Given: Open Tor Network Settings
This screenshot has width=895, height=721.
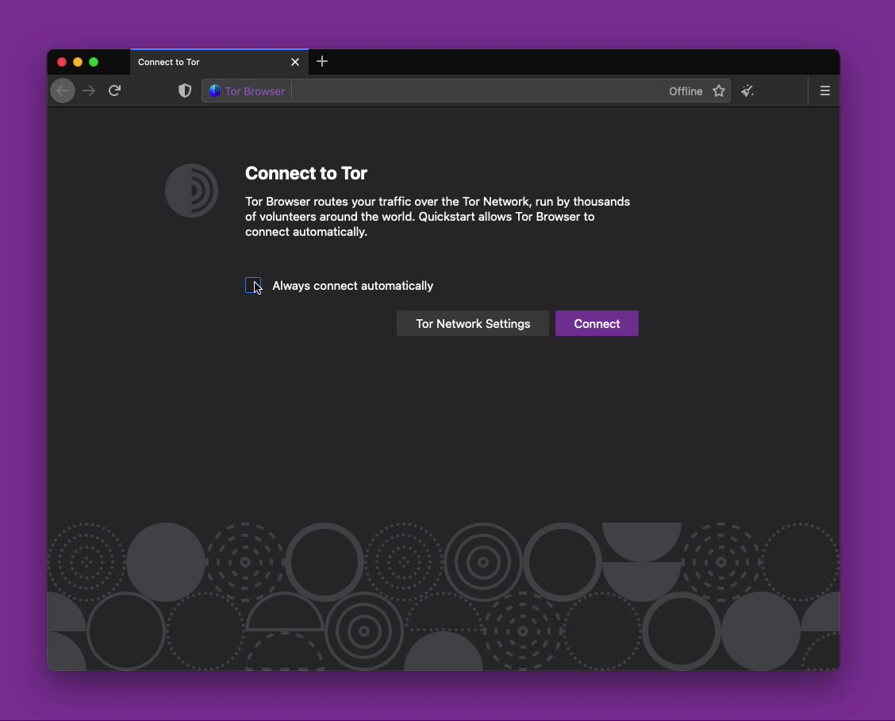Looking at the screenshot, I should [x=473, y=323].
